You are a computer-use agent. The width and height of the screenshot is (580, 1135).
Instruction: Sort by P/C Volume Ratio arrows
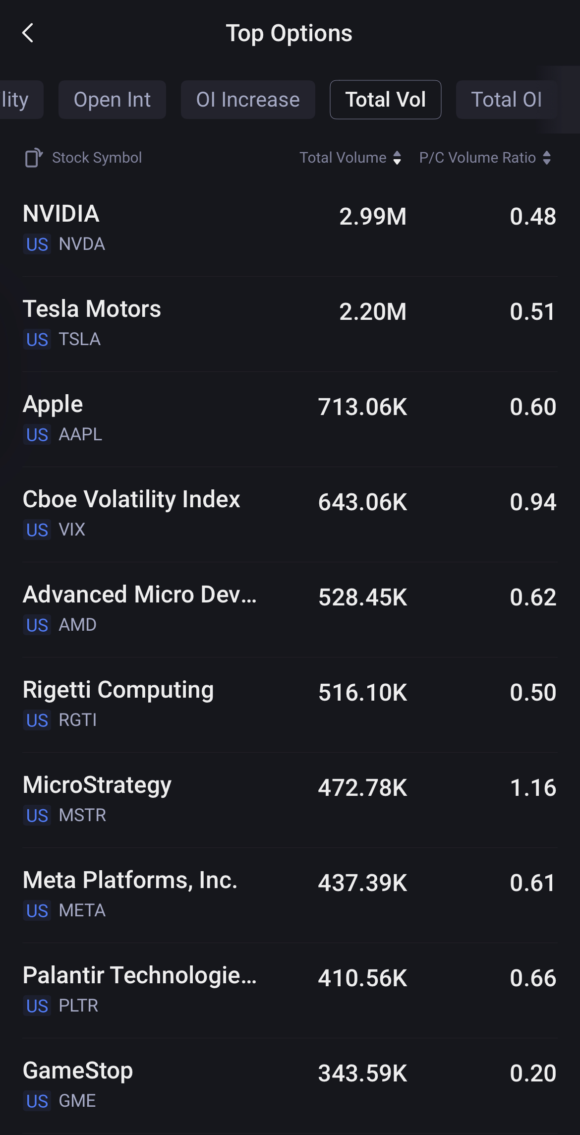coord(547,158)
